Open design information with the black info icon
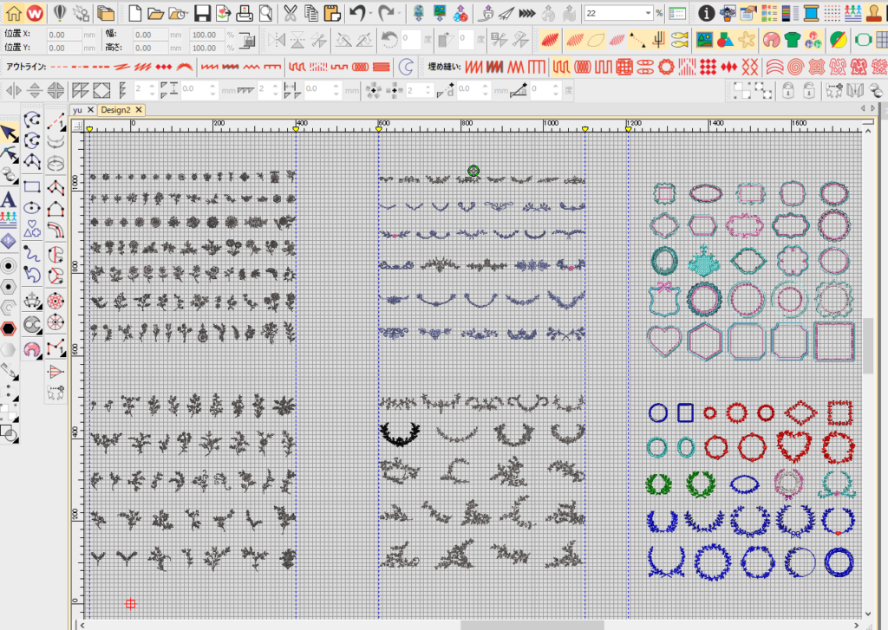 click(707, 13)
